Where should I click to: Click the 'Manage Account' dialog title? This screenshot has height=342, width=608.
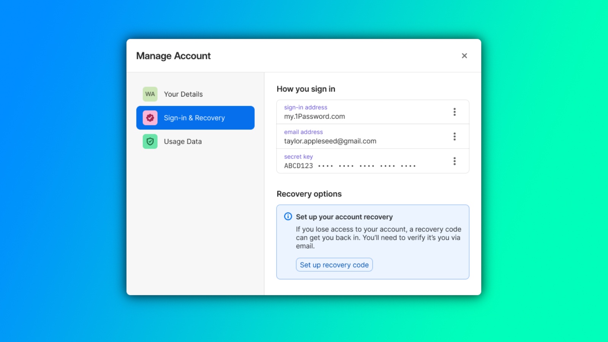tap(173, 56)
